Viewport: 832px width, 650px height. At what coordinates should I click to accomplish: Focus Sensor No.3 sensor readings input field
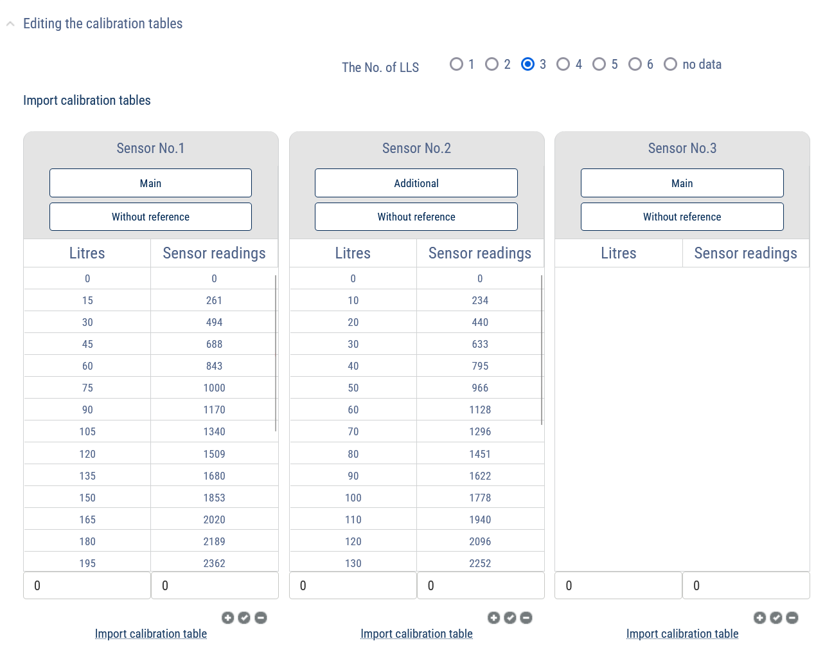tap(746, 586)
